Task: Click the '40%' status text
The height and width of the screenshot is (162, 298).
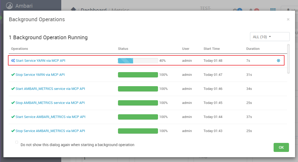Action: (x=163, y=61)
